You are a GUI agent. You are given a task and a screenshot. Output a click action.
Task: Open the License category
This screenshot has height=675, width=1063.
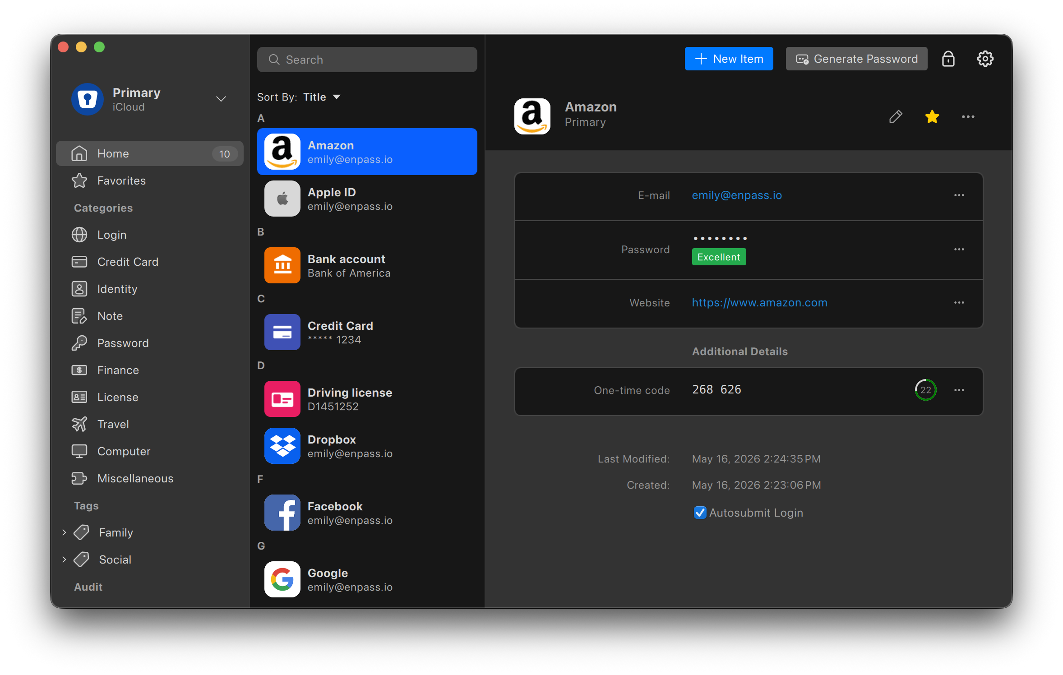tap(150, 397)
